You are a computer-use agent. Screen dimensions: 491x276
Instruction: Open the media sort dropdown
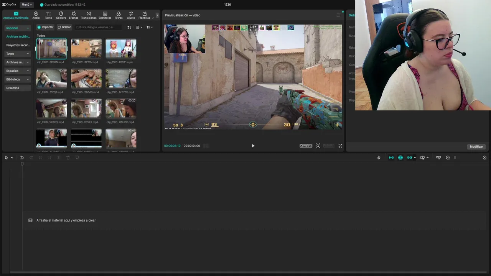pos(139,27)
